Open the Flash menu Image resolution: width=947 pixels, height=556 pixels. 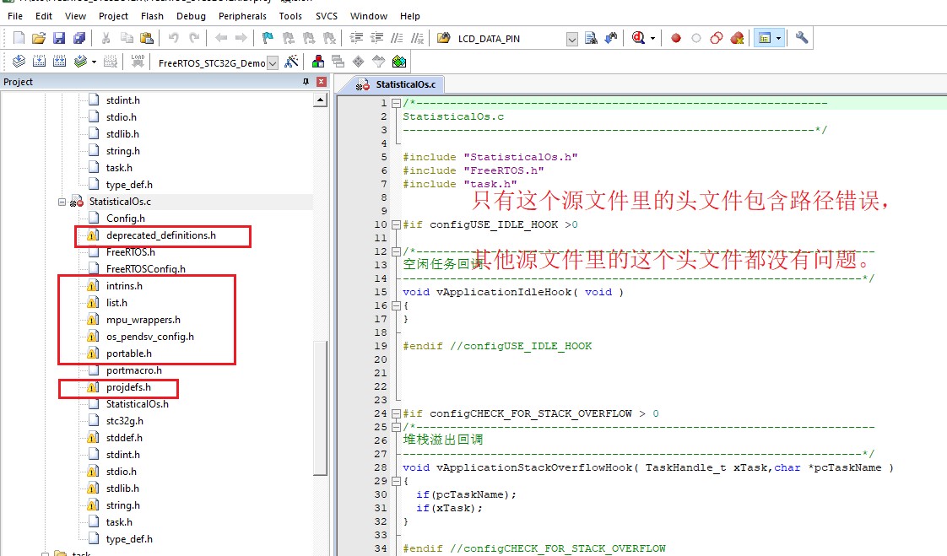(152, 16)
